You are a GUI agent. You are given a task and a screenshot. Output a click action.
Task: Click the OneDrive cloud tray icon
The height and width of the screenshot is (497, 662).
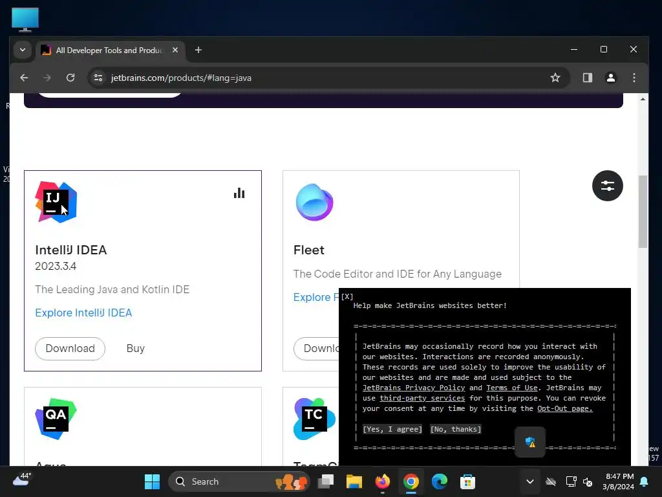point(551,481)
